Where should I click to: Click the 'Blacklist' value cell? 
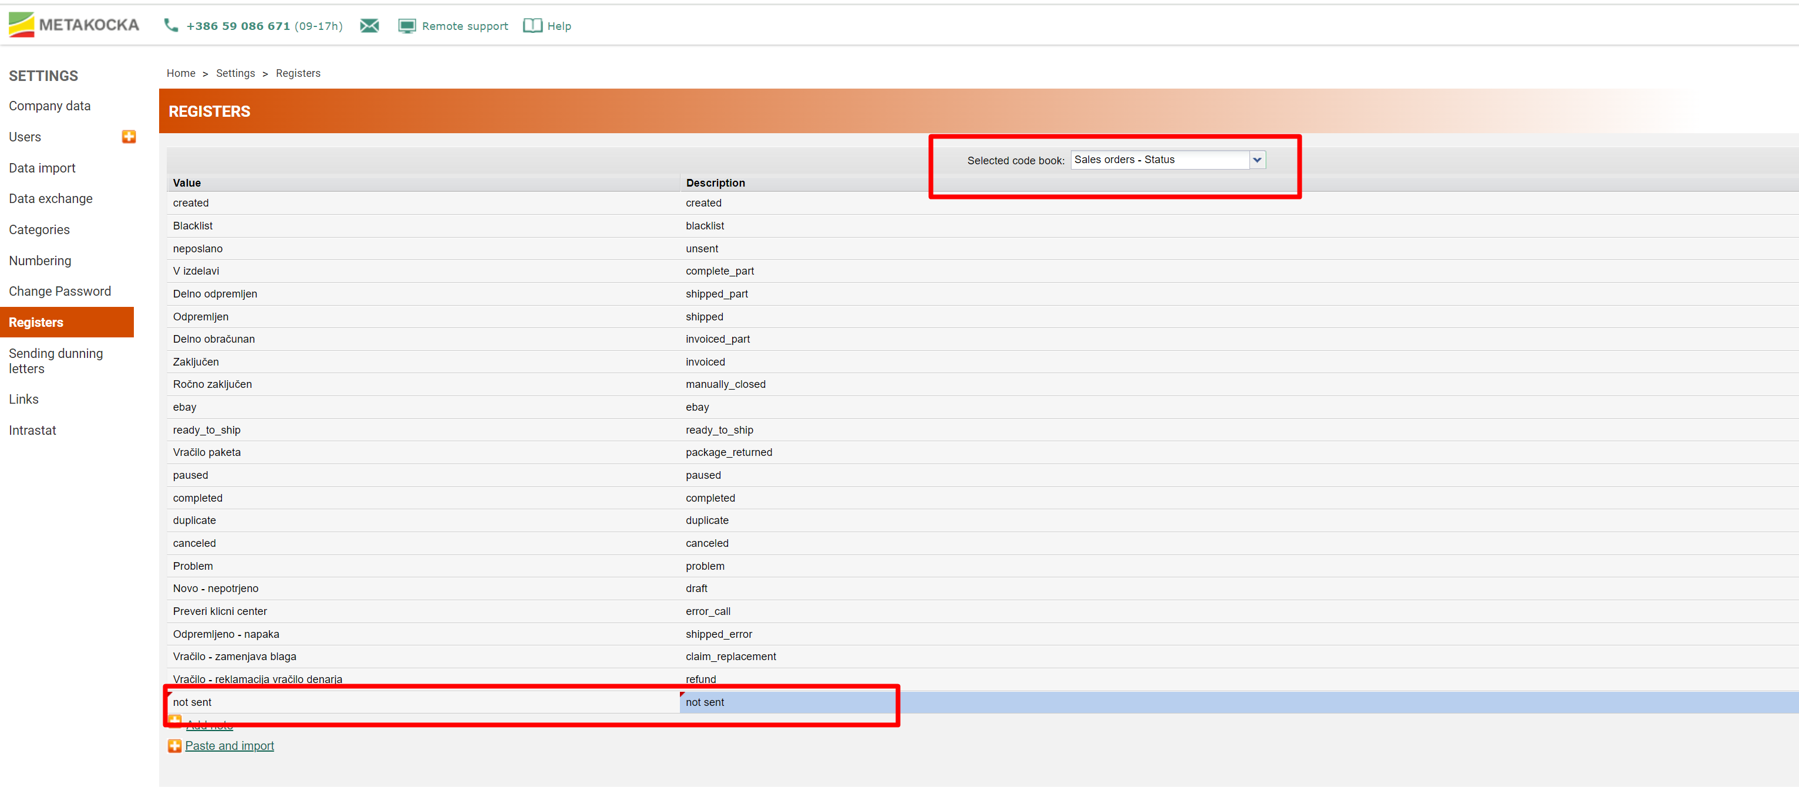[193, 226]
